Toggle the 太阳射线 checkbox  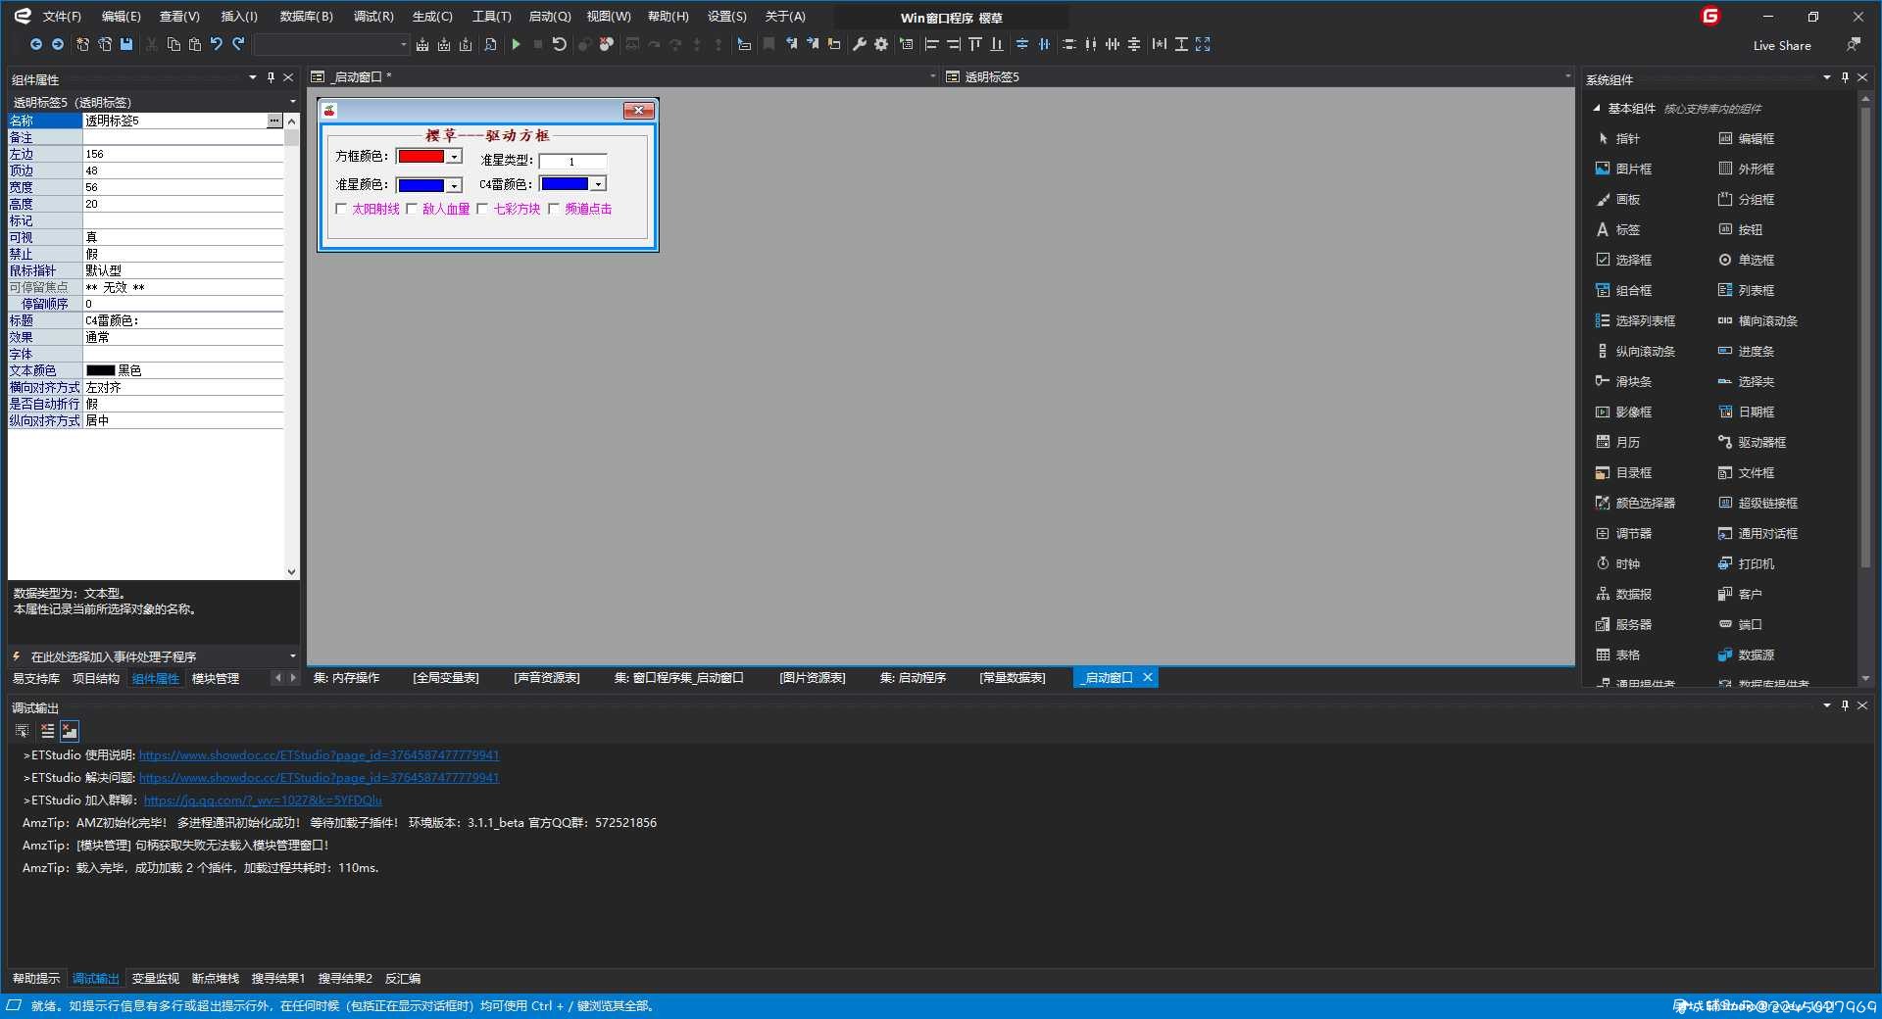pyautogui.click(x=341, y=209)
